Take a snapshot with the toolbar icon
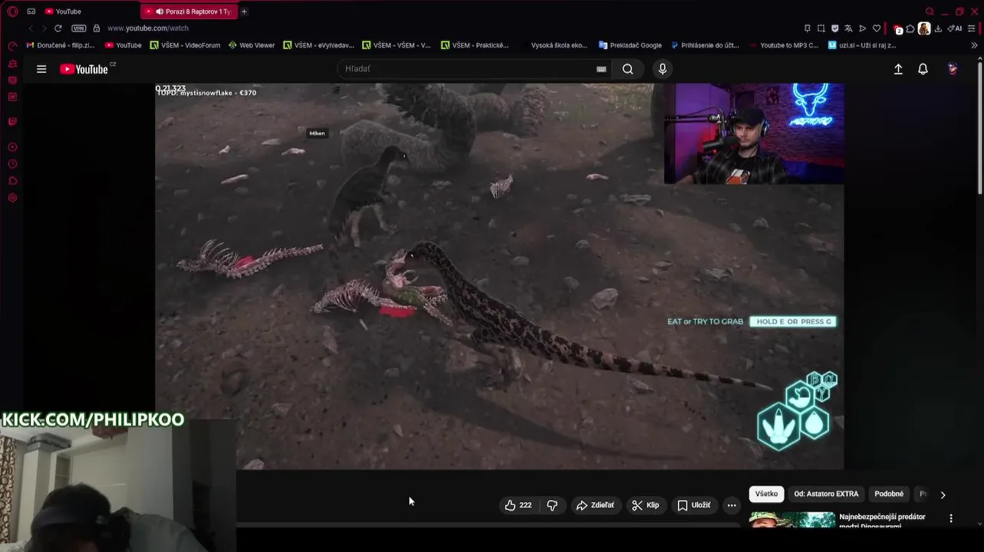This screenshot has width=984, height=552. [x=821, y=28]
